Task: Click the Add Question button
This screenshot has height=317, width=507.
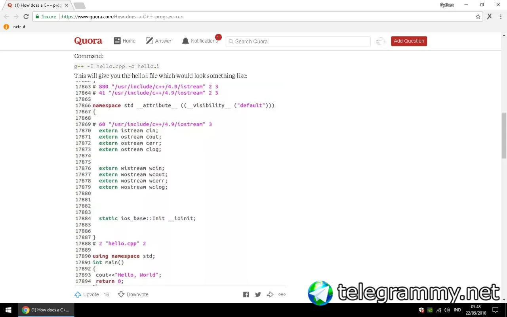Action: [409, 41]
